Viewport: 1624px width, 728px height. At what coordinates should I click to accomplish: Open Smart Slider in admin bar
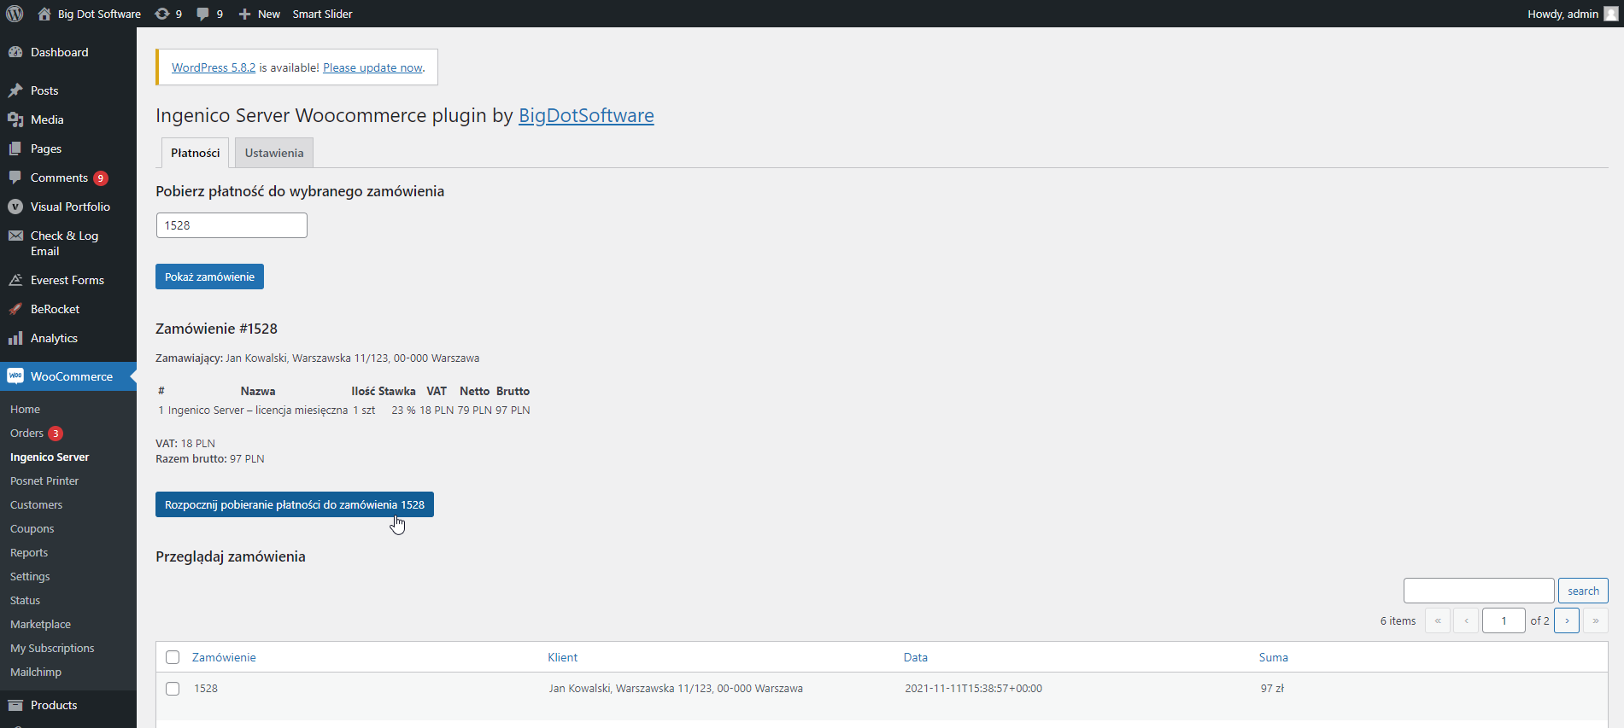click(x=322, y=14)
